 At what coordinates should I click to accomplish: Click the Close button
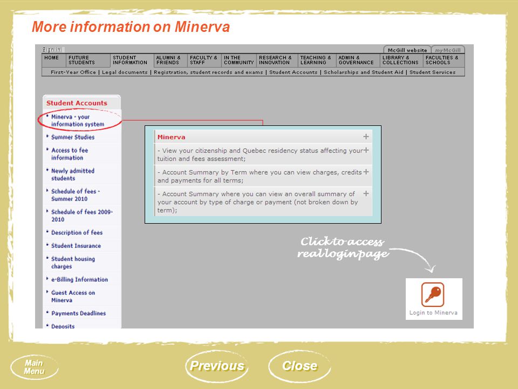click(299, 366)
